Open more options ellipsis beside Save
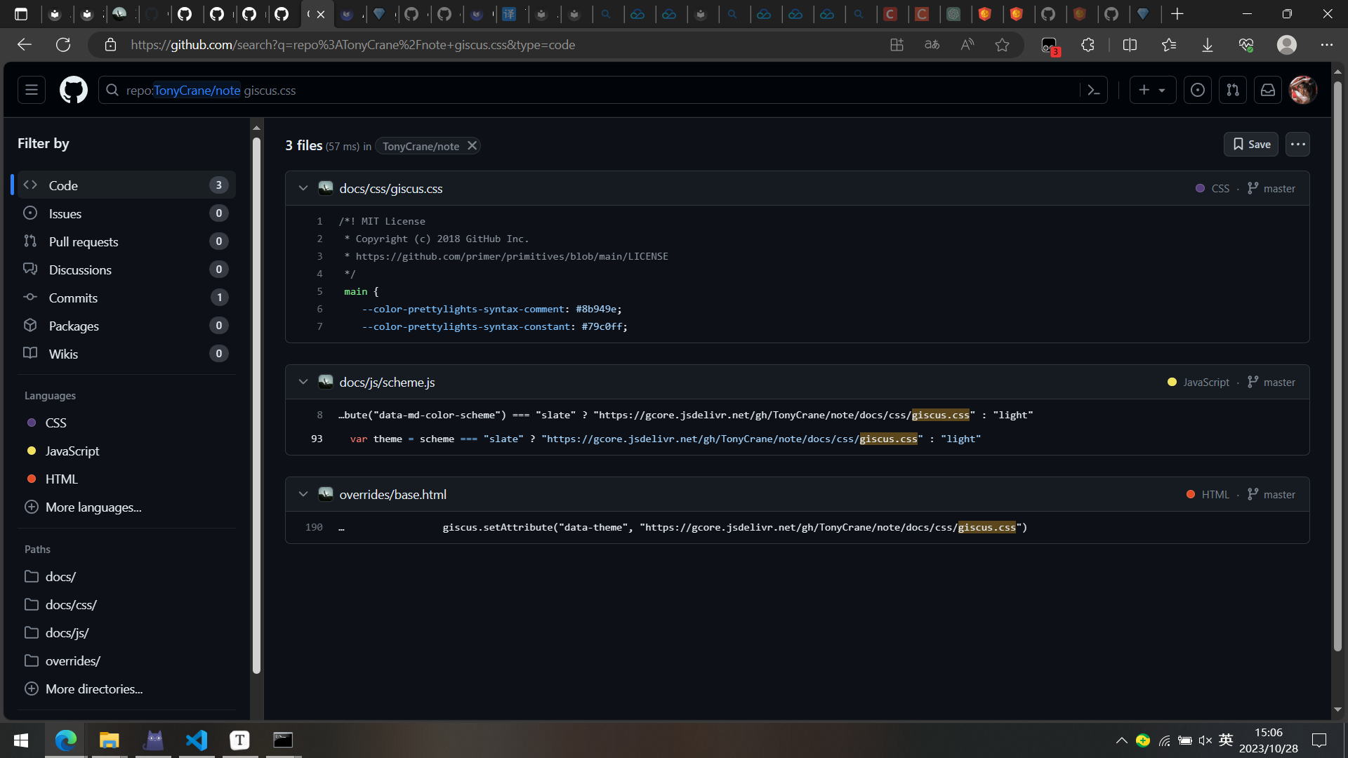The height and width of the screenshot is (758, 1348). (1297, 145)
